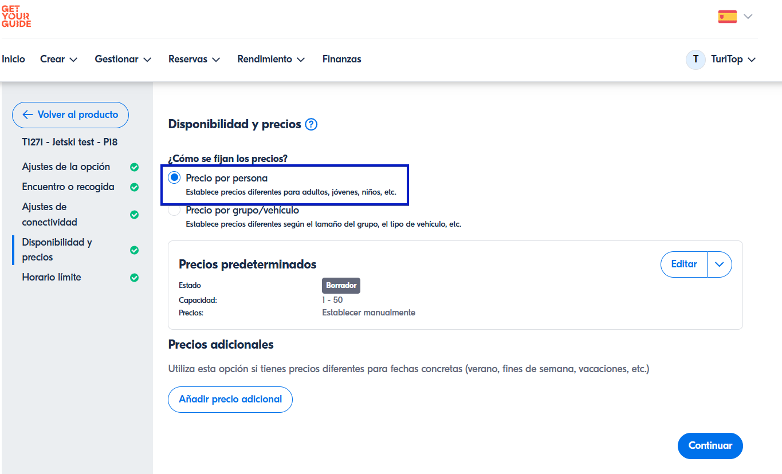Expand the language selector chevron
This screenshot has width=782, height=474.
pyautogui.click(x=748, y=17)
